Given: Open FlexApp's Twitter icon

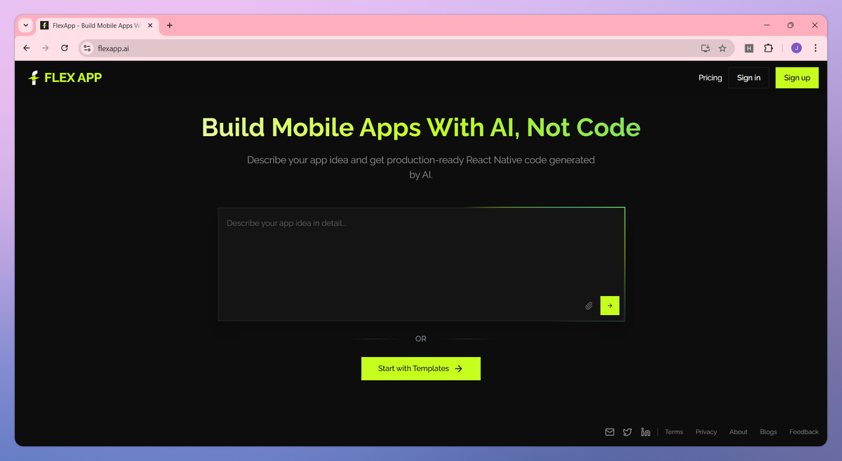Looking at the screenshot, I should [x=627, y=432].
